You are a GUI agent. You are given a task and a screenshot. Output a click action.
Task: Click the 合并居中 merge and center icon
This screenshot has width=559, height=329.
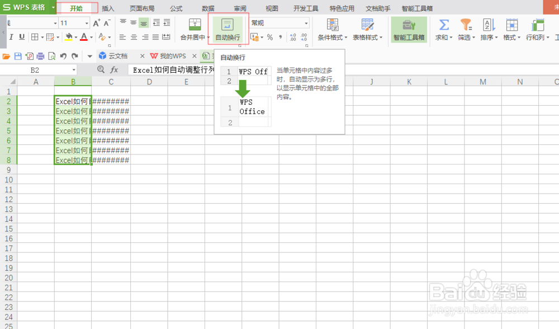point(195,24)
